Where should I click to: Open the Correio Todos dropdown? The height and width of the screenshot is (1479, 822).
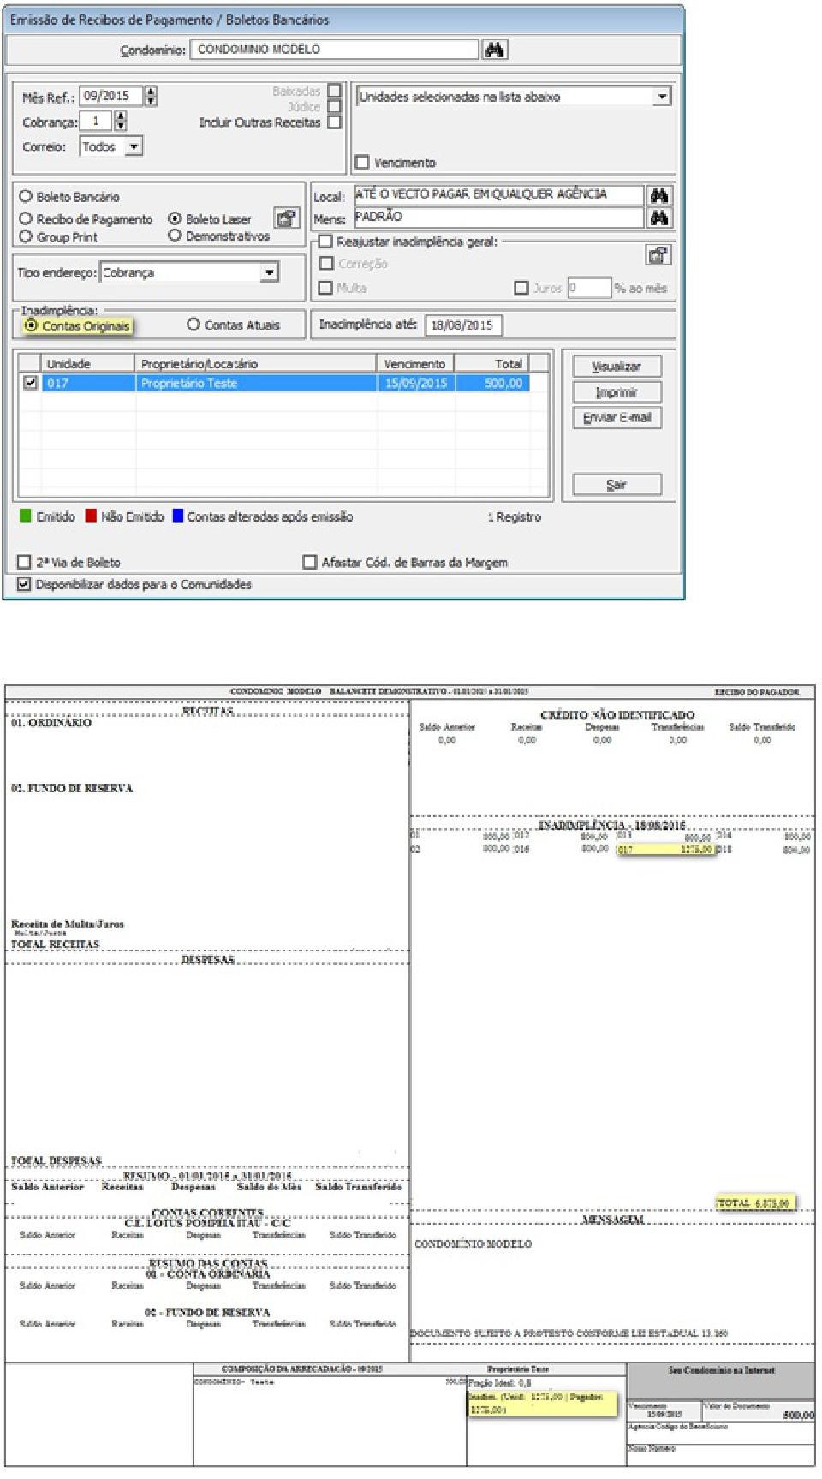click(x=134, y=146)
